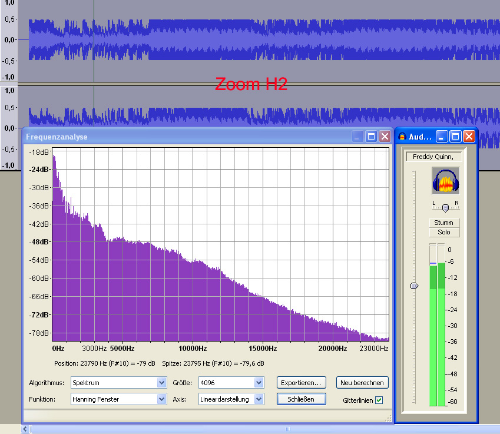Click the Audacity icon in Aud... title bar
This screenshot has height=434, width=500.
point(402,137)
